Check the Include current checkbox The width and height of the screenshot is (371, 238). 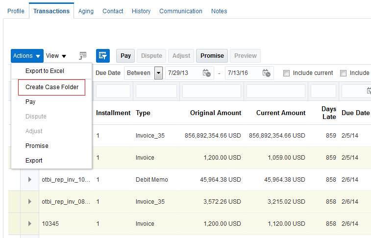[x=286, y=73]
